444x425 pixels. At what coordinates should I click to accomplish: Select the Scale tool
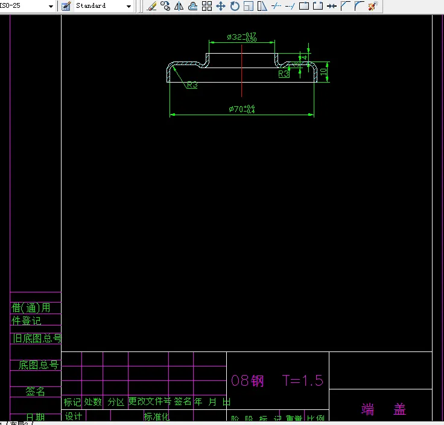[249, 6]
